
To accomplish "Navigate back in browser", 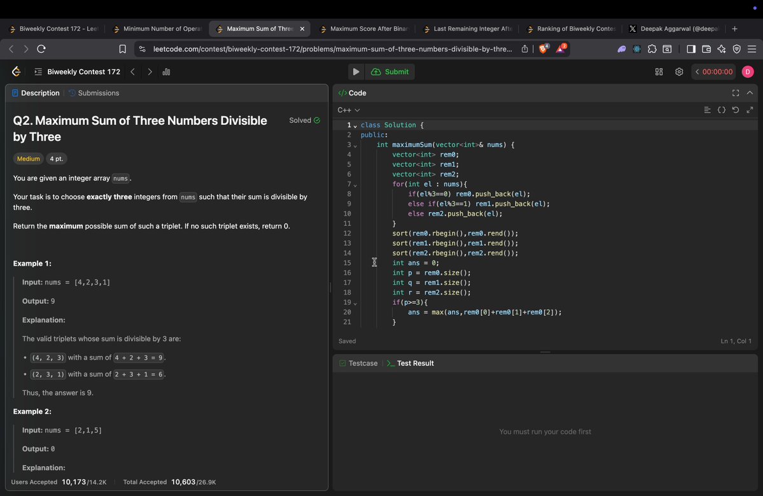I will coord(11,48).
